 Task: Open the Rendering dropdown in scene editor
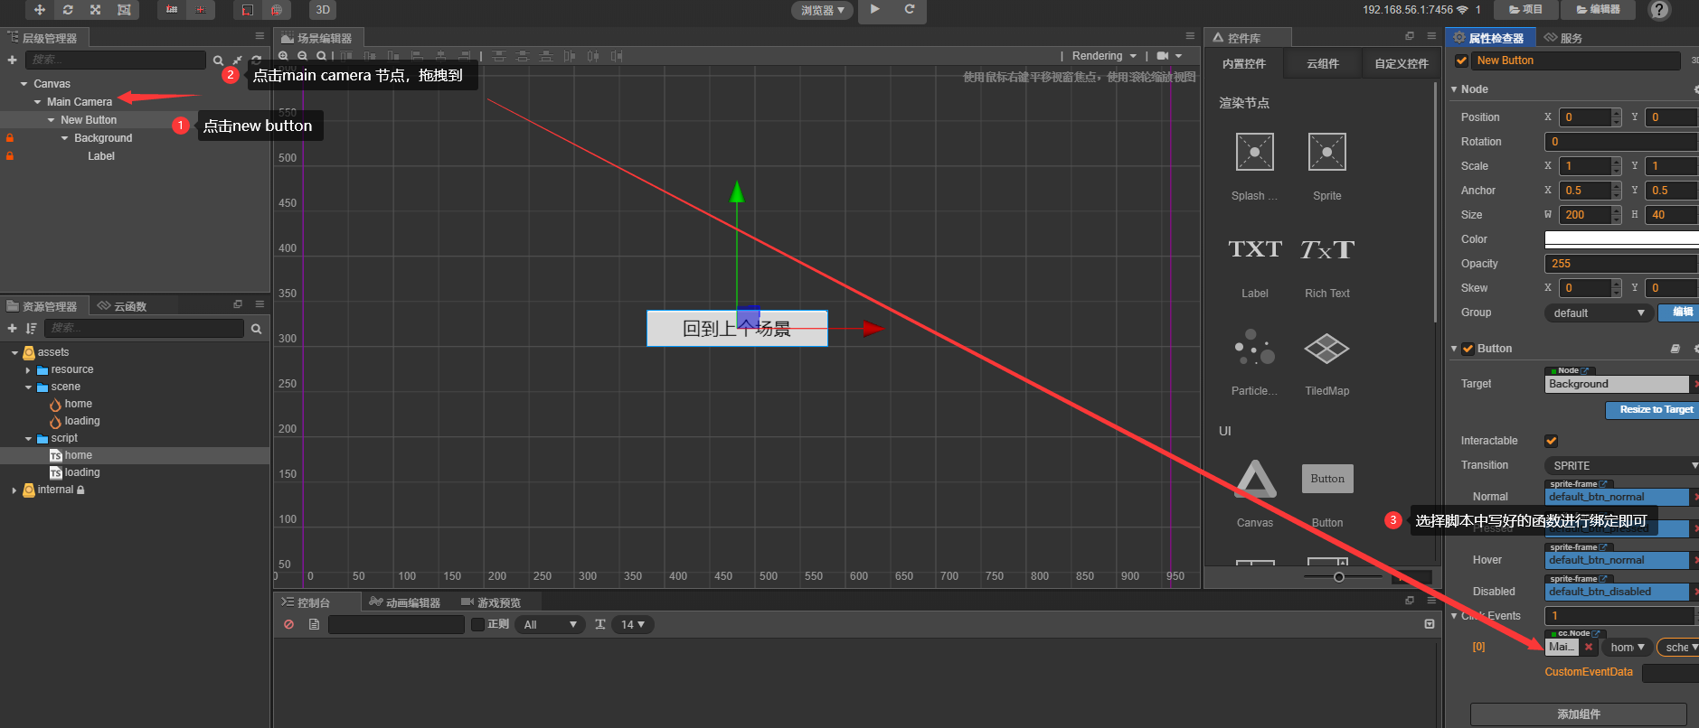[1104, 56]
